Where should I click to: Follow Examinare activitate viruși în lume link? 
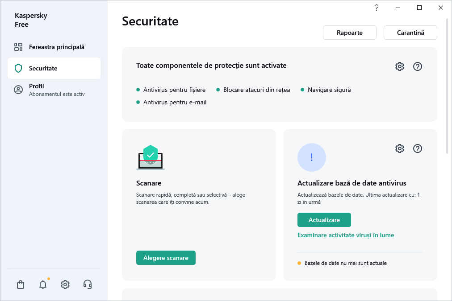346,235
